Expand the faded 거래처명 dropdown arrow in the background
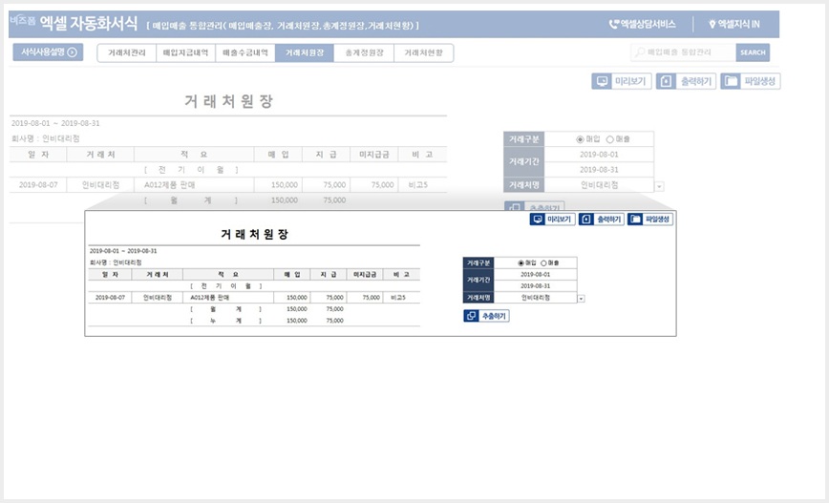829x503 pixels. point(659,186)
